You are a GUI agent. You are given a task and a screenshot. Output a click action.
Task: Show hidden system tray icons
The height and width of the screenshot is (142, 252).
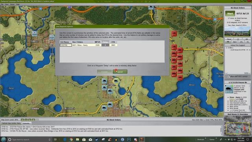pos(226,139)
